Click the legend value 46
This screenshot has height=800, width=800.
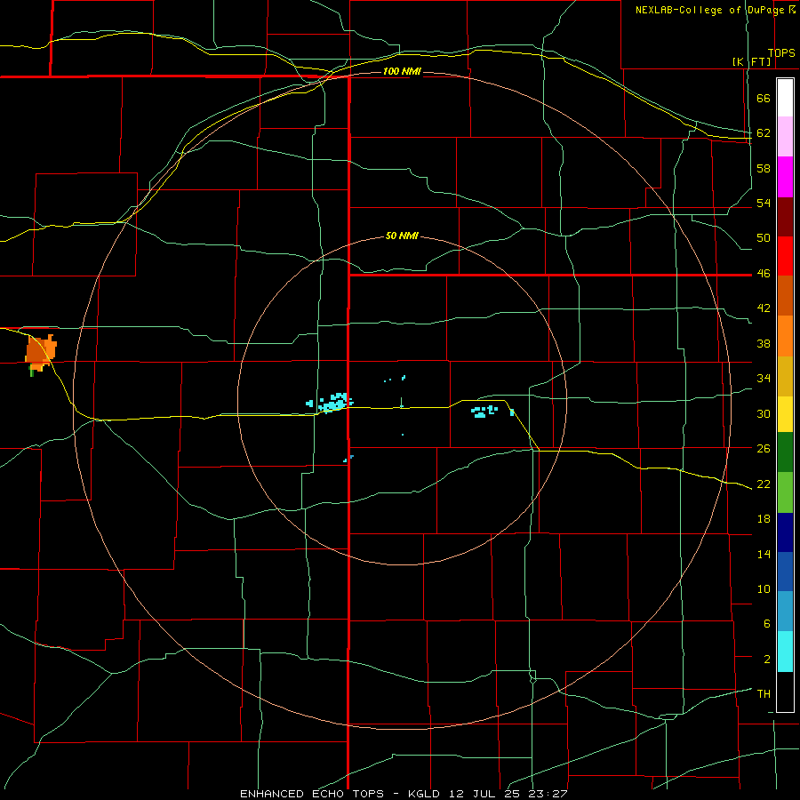(x=764, y=274)
